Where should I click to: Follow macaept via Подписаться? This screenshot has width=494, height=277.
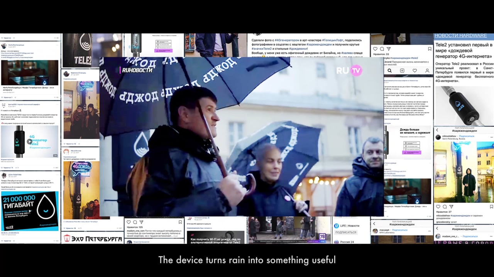coord(400,230)
